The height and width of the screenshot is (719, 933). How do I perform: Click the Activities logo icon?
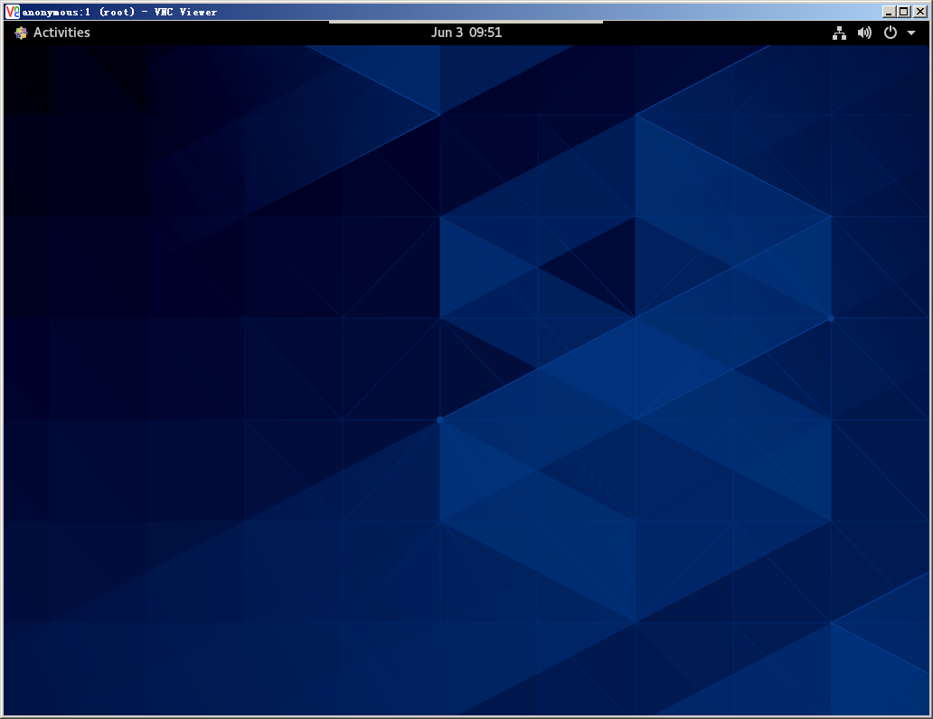[x=21, y=33]
